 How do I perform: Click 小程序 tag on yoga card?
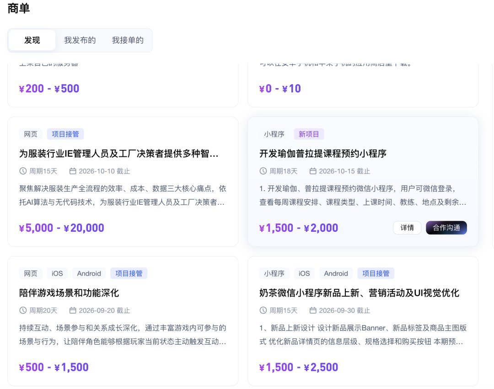(274, 134)
